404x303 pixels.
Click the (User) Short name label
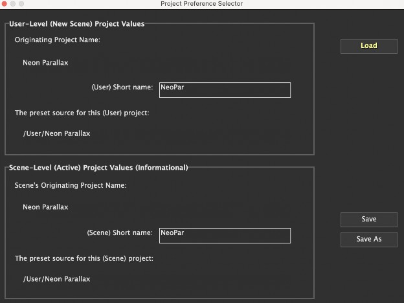pos(122,87)
